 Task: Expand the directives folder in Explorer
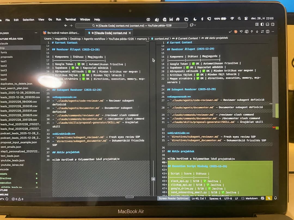point(6,178)
